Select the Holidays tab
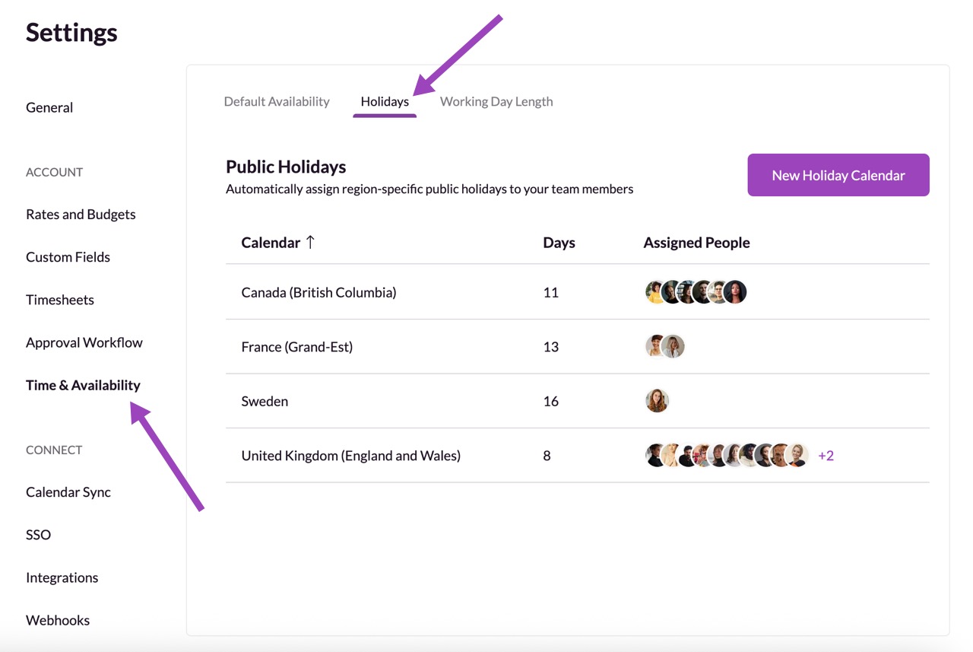This screenshot has height=652, width=973. pyautogui.click(x=385, y=101)
